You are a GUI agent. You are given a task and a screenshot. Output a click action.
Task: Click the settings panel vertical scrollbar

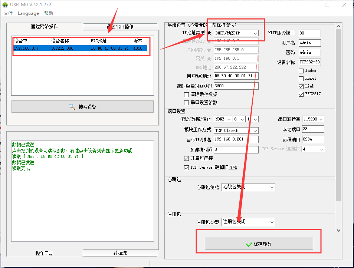[338, 111]
